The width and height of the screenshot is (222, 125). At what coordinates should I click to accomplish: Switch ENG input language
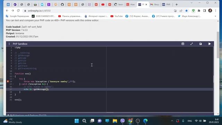tap(190, 121)
